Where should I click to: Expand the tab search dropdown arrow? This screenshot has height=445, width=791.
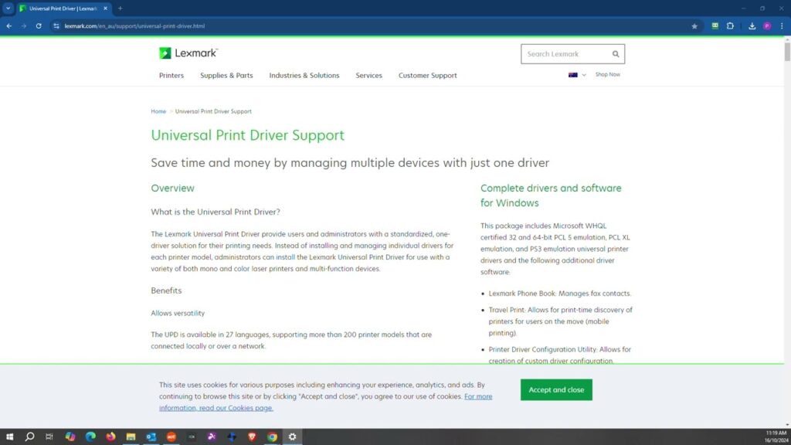click(x=8, y=8)
